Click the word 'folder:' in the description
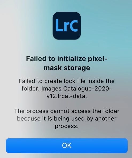The width and height of the screenshot is (132, 158). point(31,89)
